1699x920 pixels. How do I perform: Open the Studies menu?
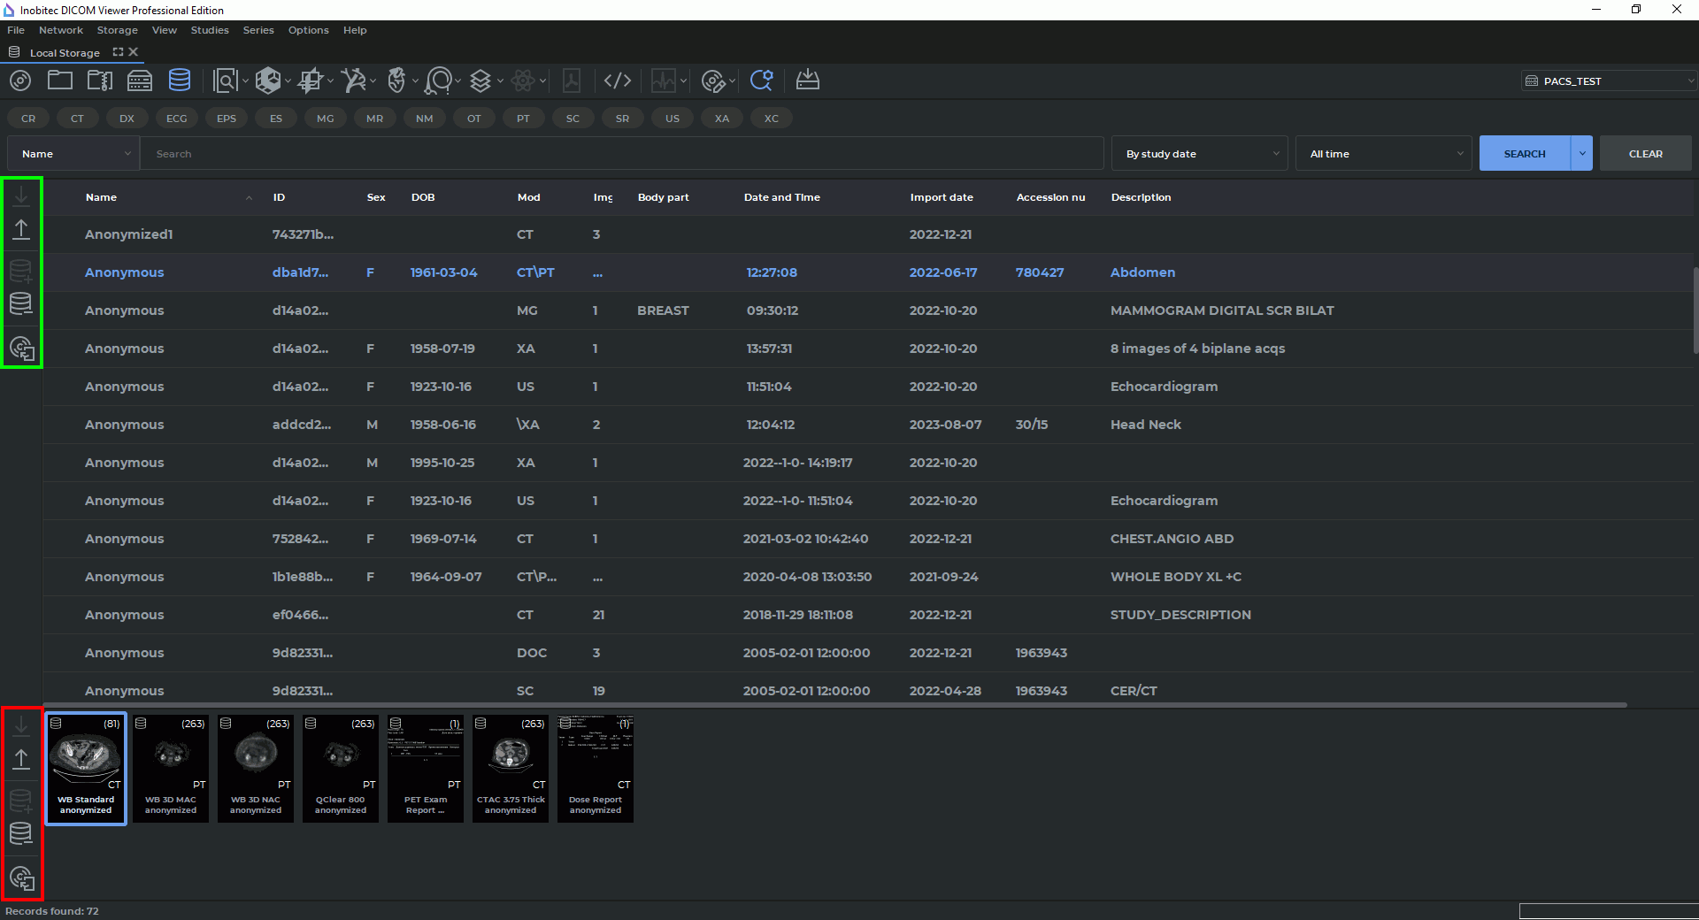point(210,30)
